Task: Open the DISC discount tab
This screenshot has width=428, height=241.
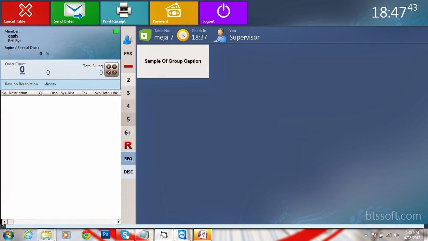Action: click(x=128, y=172)
